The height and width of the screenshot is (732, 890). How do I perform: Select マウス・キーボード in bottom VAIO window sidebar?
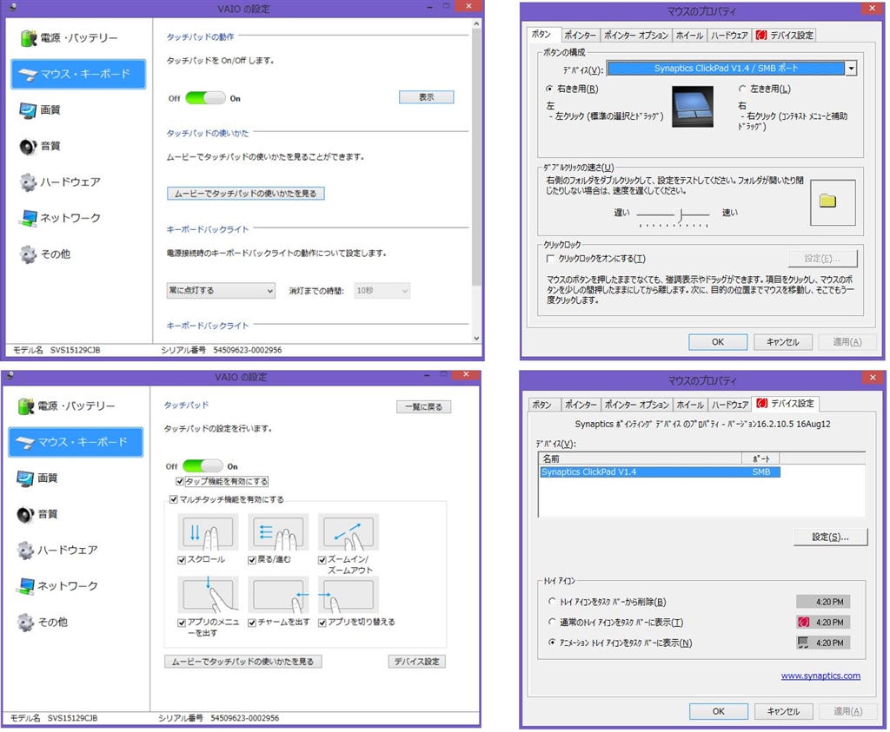[x=76, y=442]
